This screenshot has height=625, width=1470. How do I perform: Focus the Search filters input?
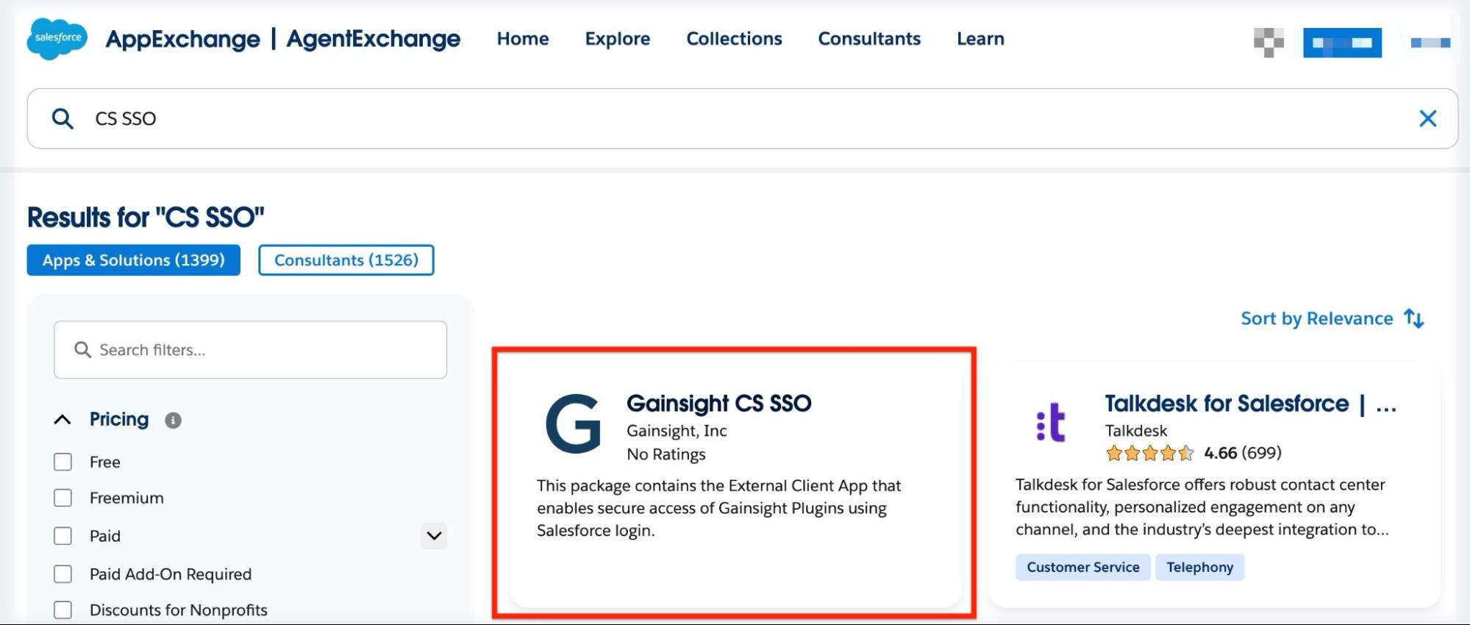click(250, 350)
